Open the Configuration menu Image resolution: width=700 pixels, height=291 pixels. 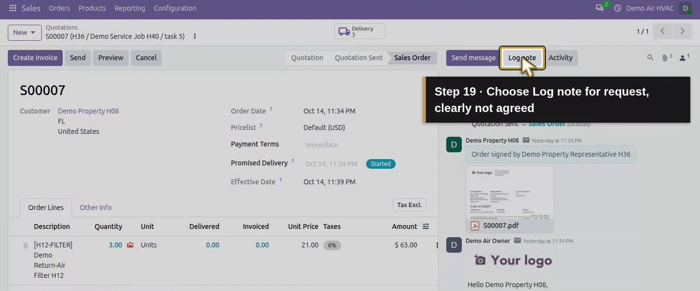point(175,8)
